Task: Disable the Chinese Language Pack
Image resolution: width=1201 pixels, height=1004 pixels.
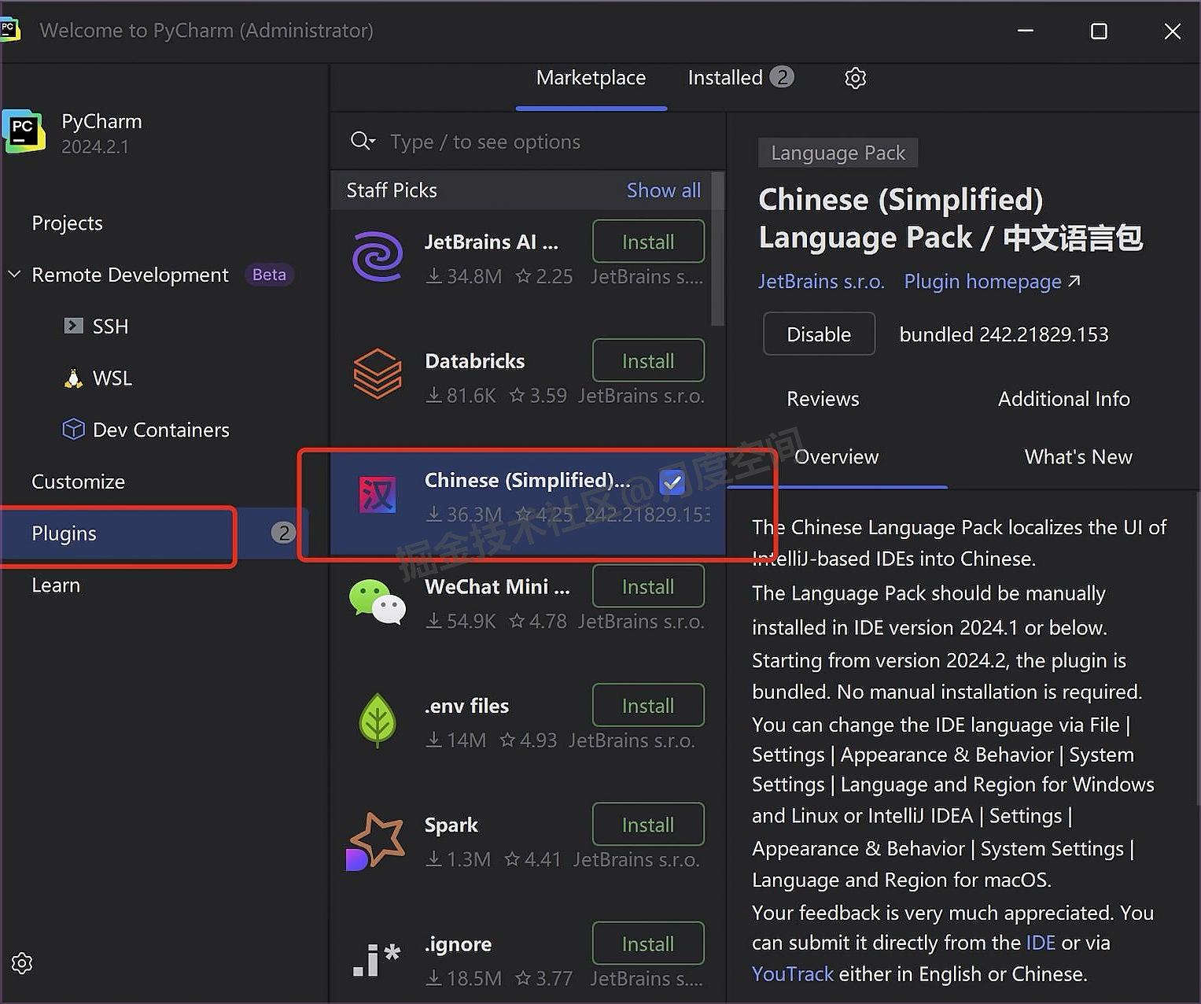Action: coord(818,334)
